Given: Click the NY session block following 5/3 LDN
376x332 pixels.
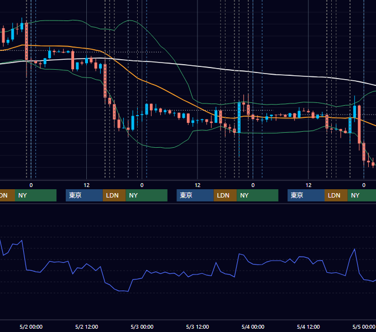Looking at the screenshot, I should [x=258, y=195].
